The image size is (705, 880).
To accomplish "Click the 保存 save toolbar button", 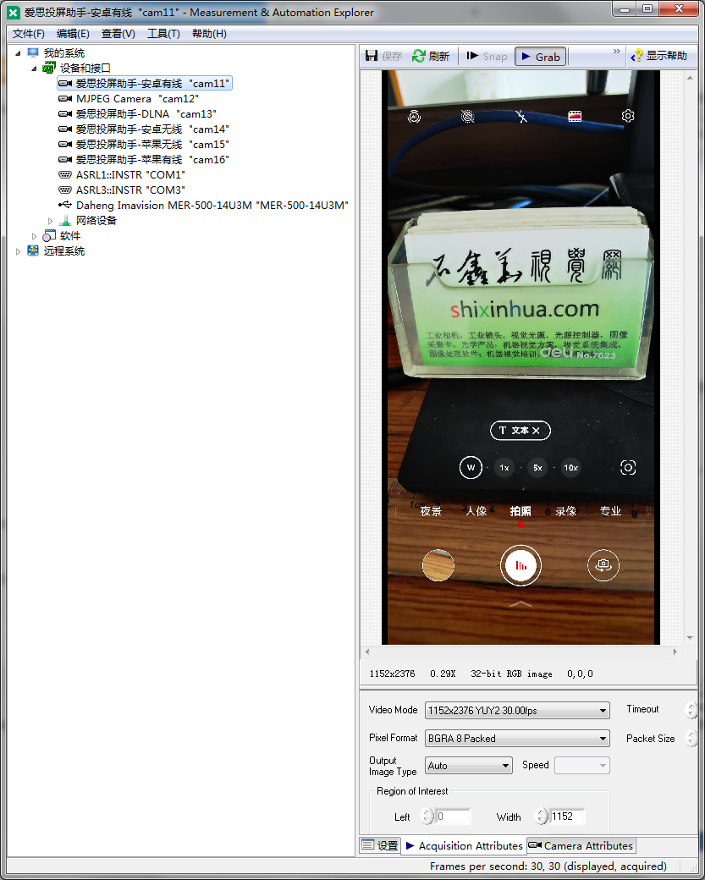I will [x=384, y=56].
